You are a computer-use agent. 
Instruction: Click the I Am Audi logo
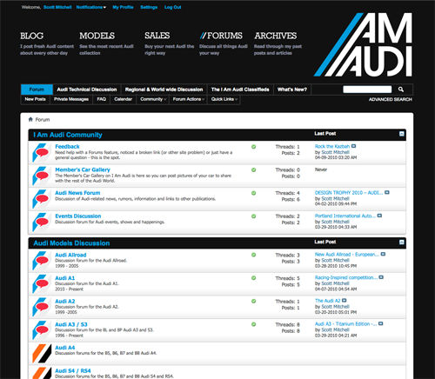tap(363, 45)
